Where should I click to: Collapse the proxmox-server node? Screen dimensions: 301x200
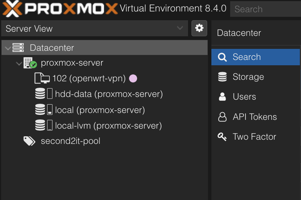click(19, 63)
